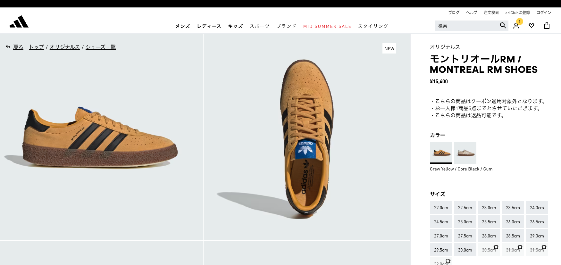Open the スタイリング menu
561x265 pixels.
click(x=373, y=26)
